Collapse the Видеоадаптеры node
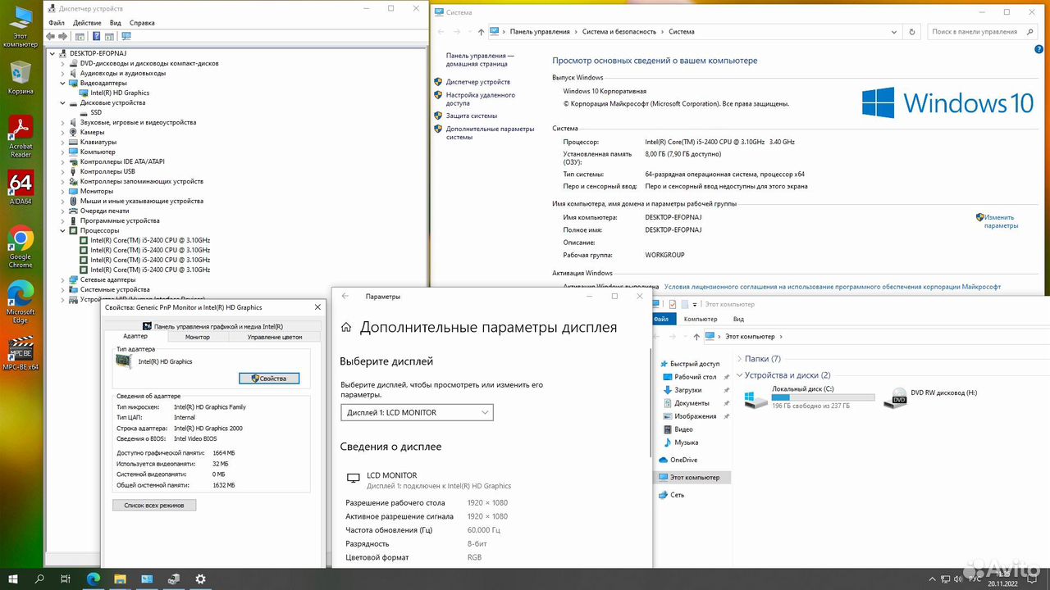1050x590 pixels. pyautogui.click(x=63, y=83)
